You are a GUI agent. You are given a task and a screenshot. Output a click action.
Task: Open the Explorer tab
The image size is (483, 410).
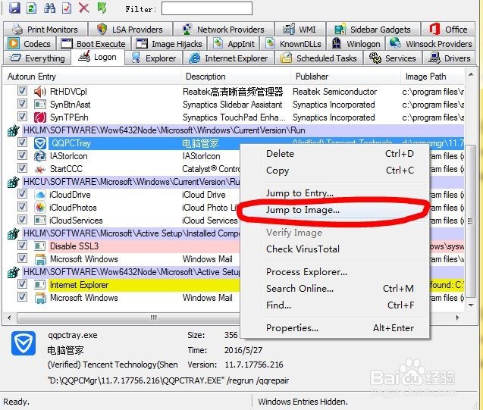click(x=153, y=58)
